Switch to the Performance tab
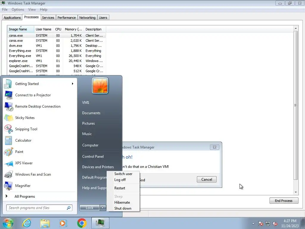The height and width of the screenshot is (229, 305). click(66, 18)
